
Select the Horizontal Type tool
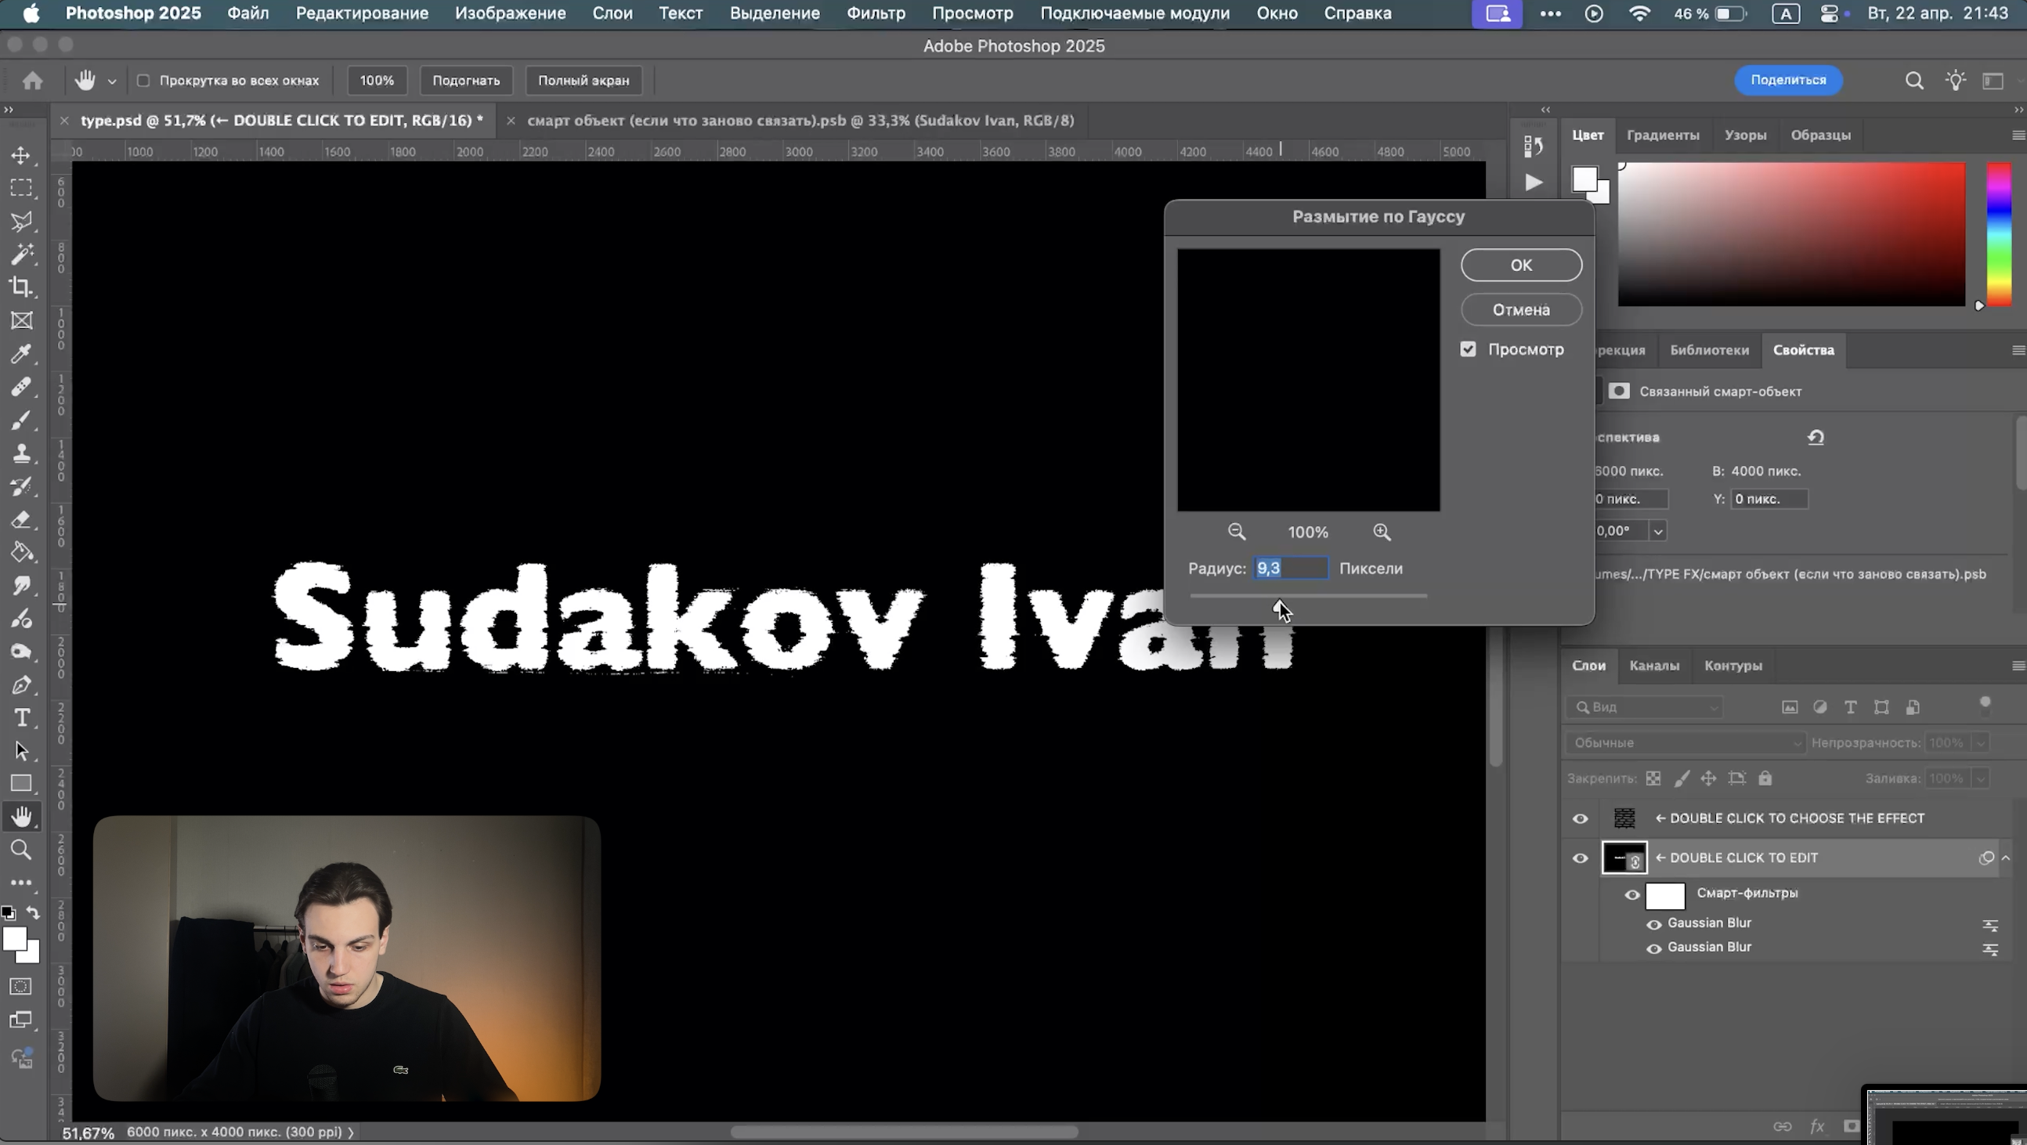coord(21,717)
